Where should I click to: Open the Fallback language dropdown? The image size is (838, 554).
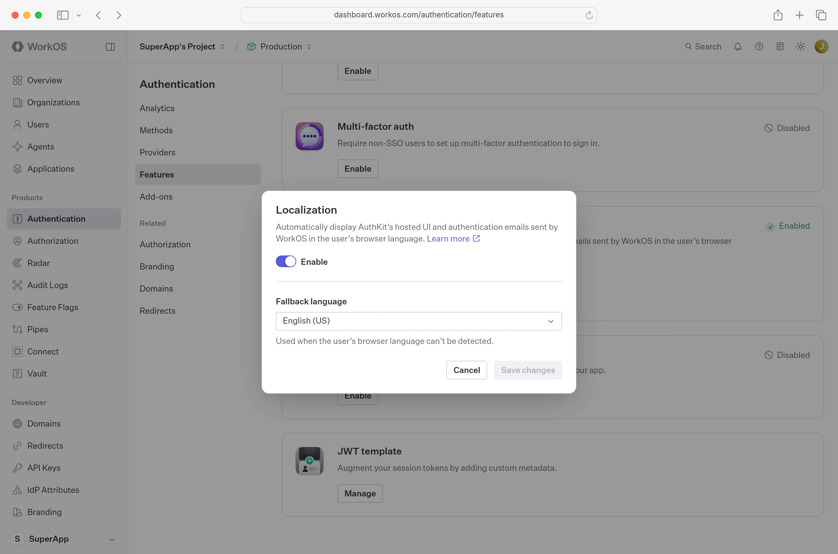click(419, 321)
